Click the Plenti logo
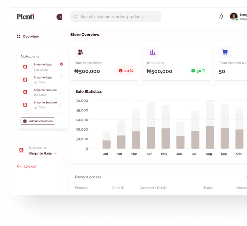This screenshot has width=247, height=226. [25, 17]
